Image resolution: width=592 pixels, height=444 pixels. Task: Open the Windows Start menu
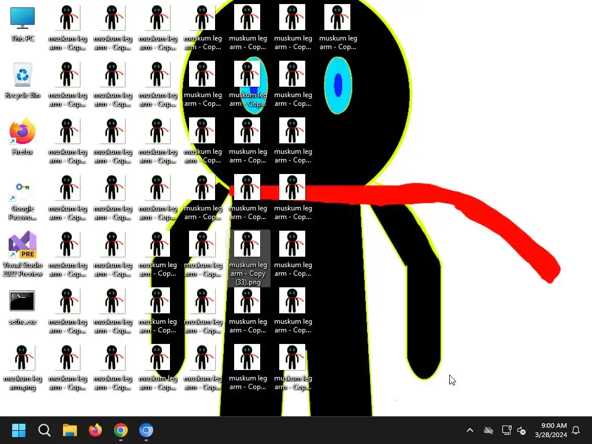(19, 430)
